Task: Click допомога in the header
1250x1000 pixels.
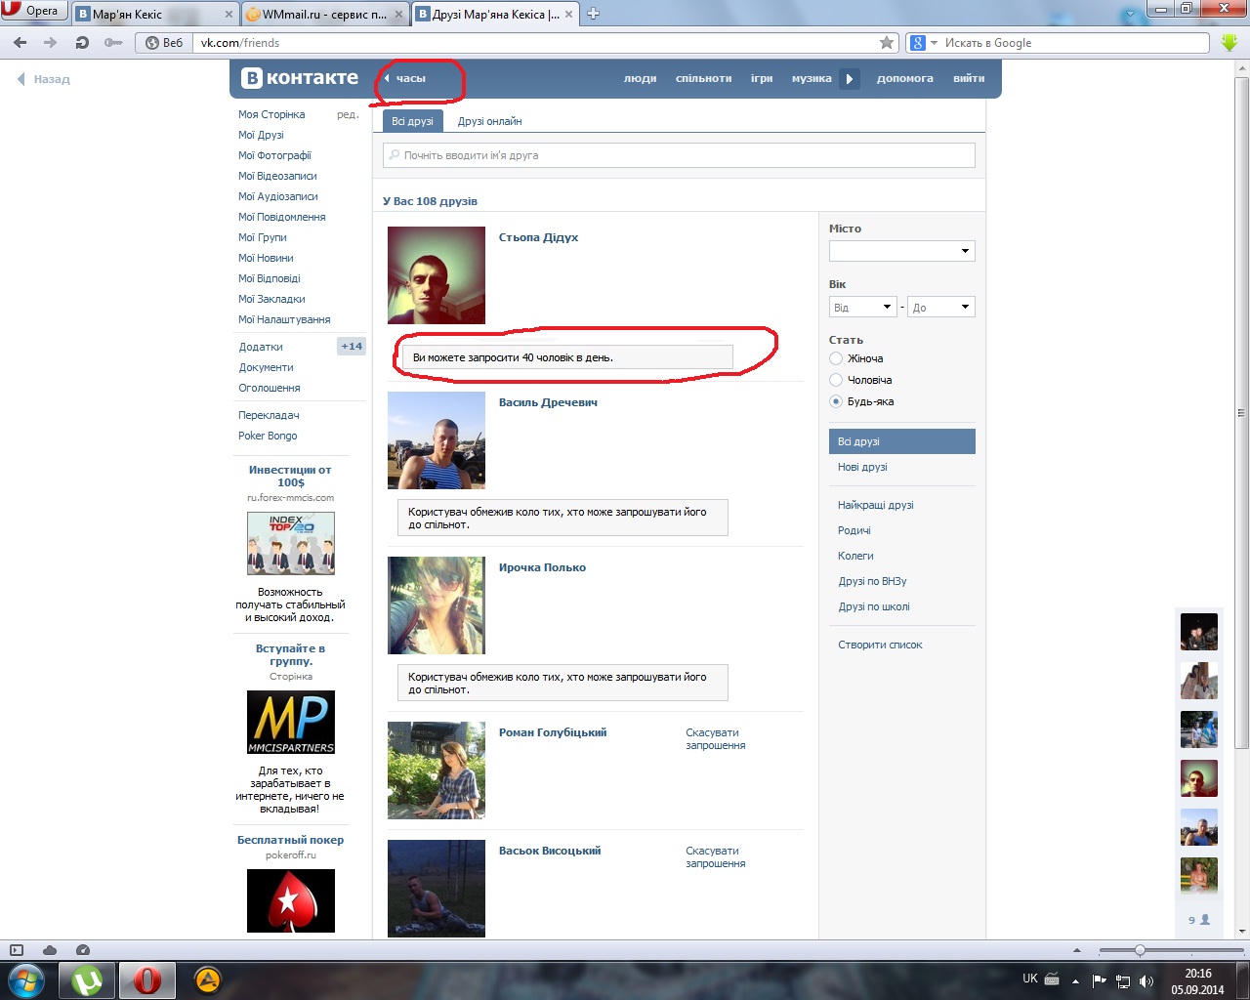Action: click(905, 79)
